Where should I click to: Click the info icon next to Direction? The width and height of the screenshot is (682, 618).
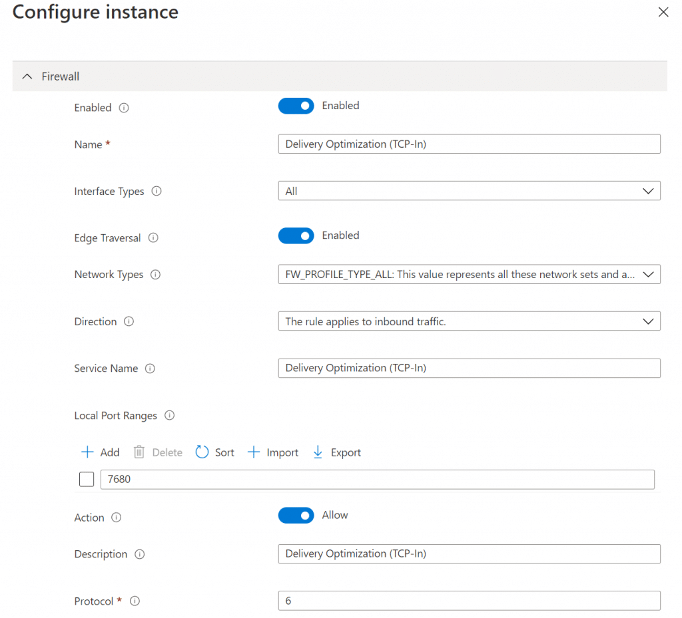pyautogui.click(x=129, y=322)
